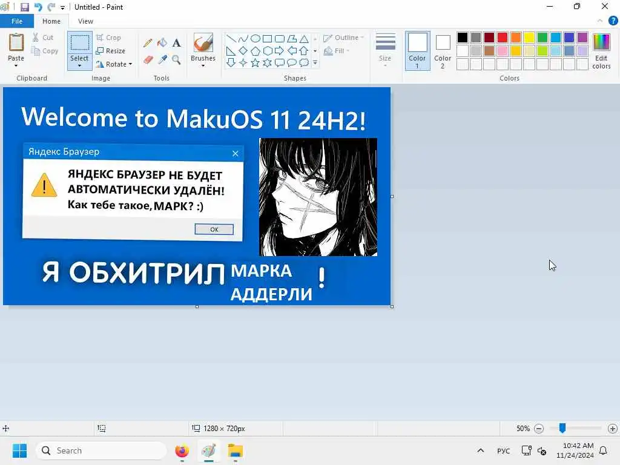The image size is (620, 465).
Task: Select the Line shape
Action: pos(231,38)
